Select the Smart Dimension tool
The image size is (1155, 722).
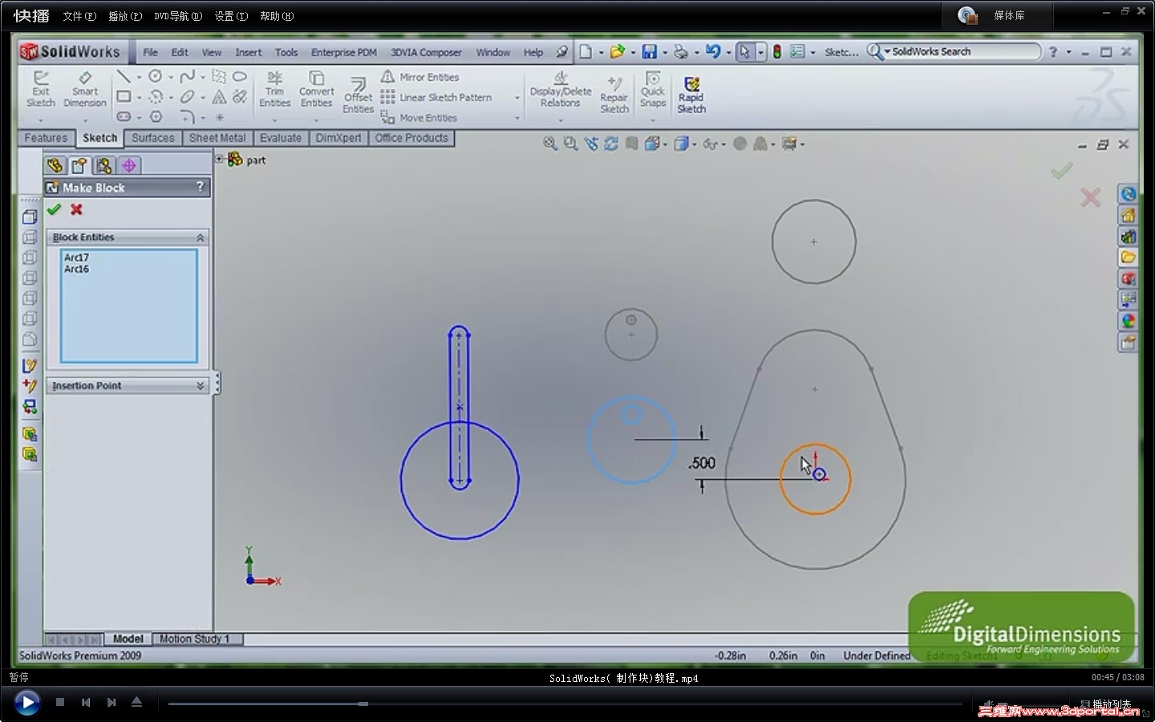pyautogui.click(x=85, y=88)
